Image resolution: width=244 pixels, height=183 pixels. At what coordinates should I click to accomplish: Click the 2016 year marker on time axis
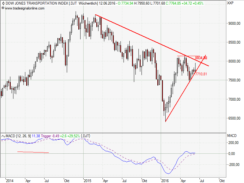point(165,180)
